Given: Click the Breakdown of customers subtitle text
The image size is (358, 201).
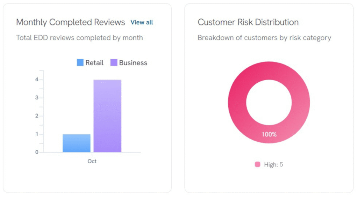Looking at the screenshot, I should click(264, 38).
